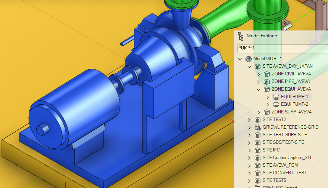Select SITE TEST-SUPP-SITE in the explorer
Screen dimensions: 328x188
click(285, 135)
